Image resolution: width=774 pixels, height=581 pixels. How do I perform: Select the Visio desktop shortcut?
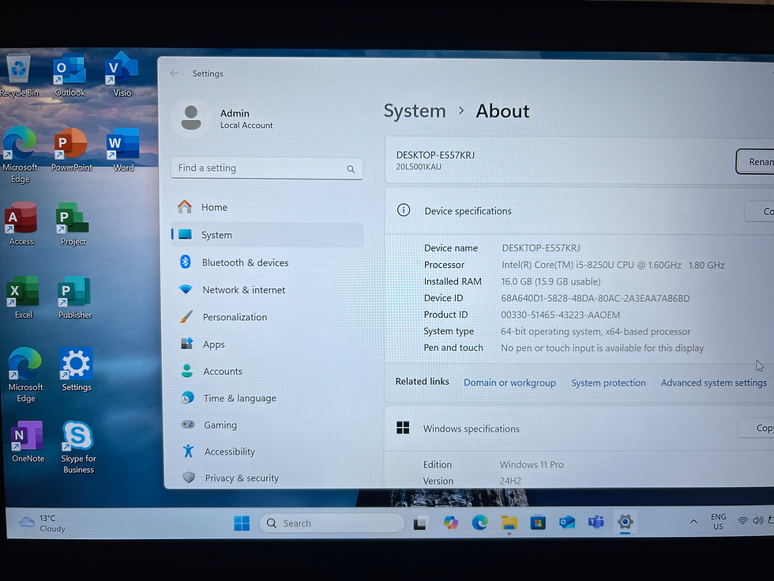122,76
